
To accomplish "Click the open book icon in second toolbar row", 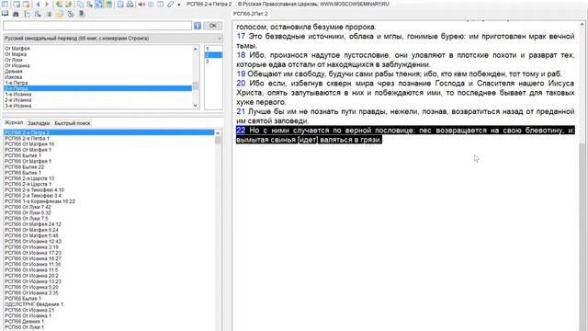I will click(5, 14).
